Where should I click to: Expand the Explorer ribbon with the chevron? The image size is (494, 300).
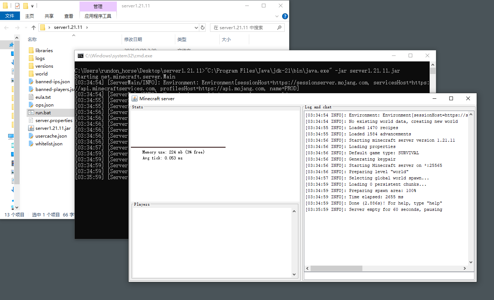tap(277, 16)
